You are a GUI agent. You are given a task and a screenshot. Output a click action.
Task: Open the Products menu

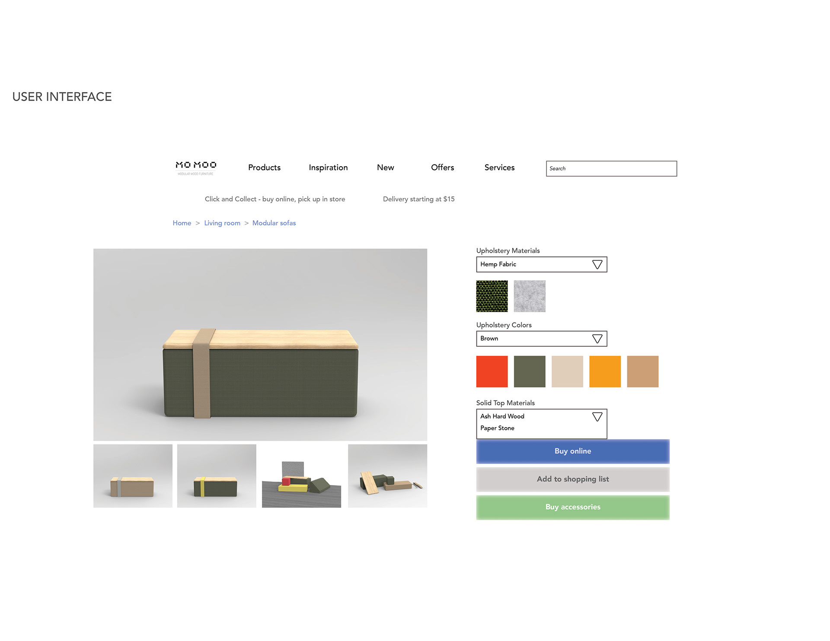click(264, 168)
